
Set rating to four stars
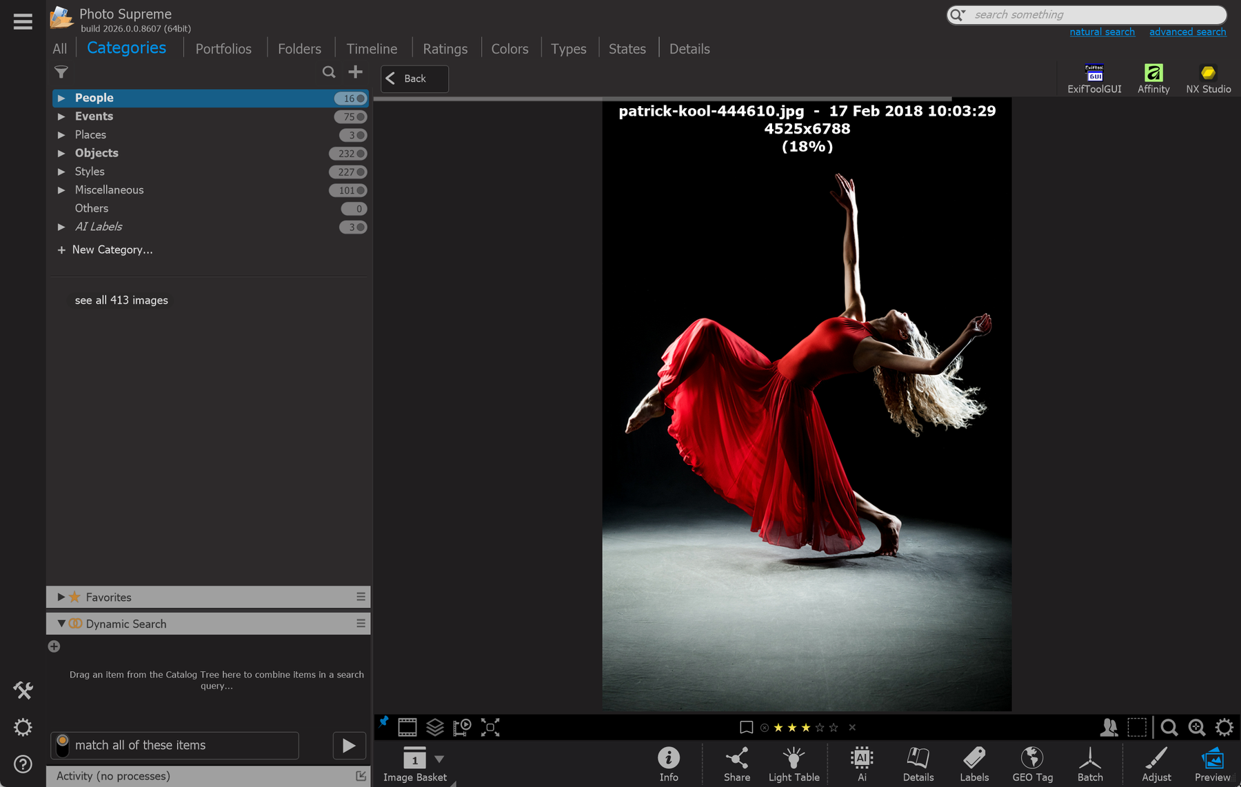pyautogui.click(x=820, y=727)
